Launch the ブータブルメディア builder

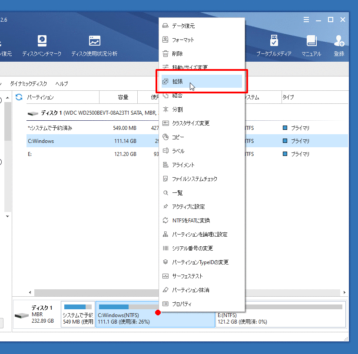pos(274,46)
